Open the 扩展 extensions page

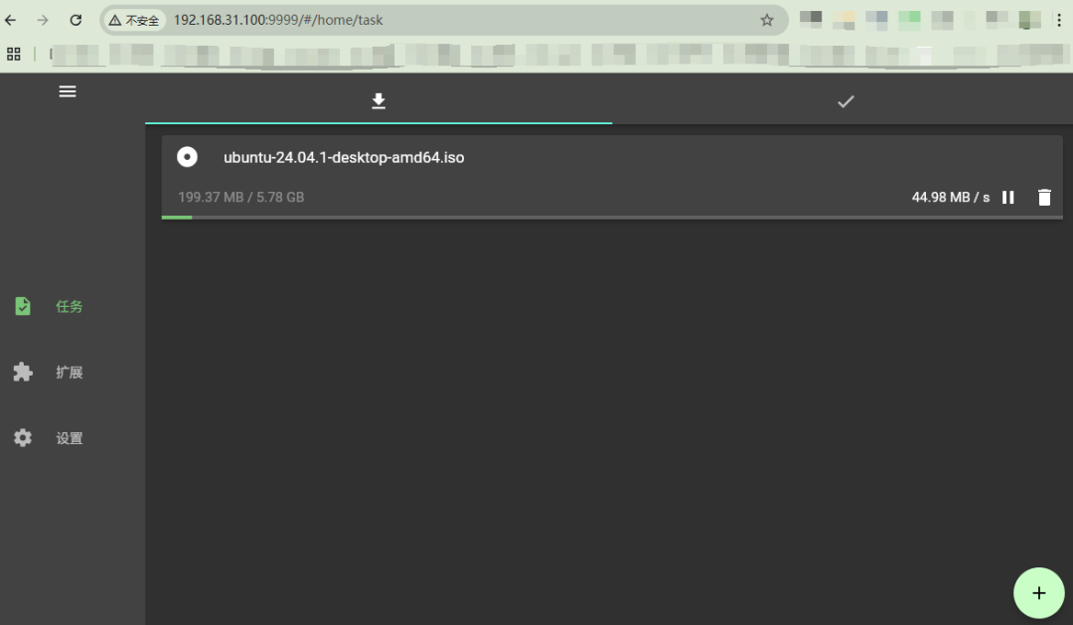pos(69,373)
